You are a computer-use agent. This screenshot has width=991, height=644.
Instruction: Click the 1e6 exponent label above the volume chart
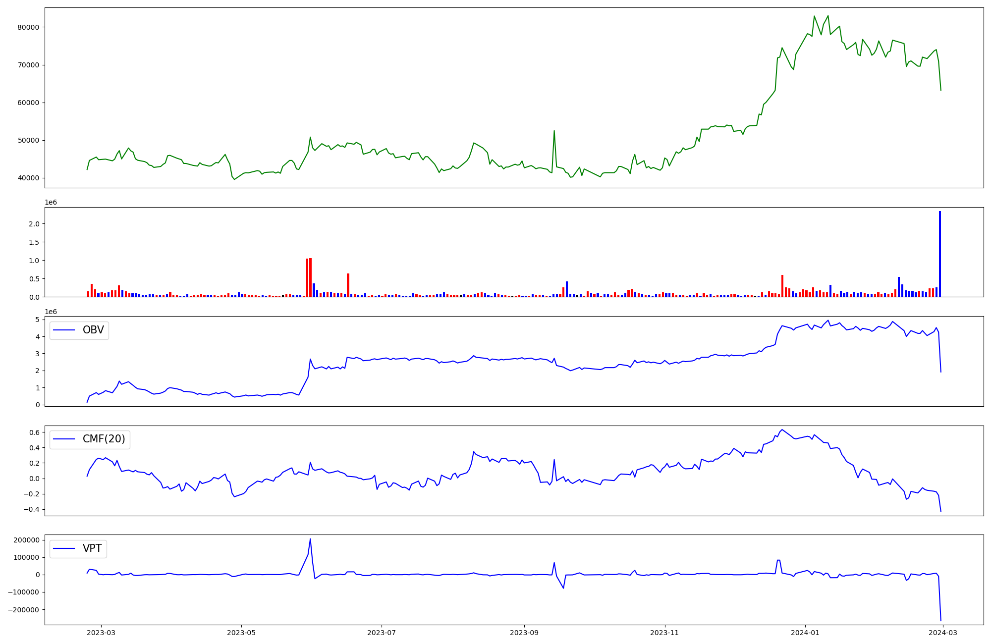(x=51, y=202)
